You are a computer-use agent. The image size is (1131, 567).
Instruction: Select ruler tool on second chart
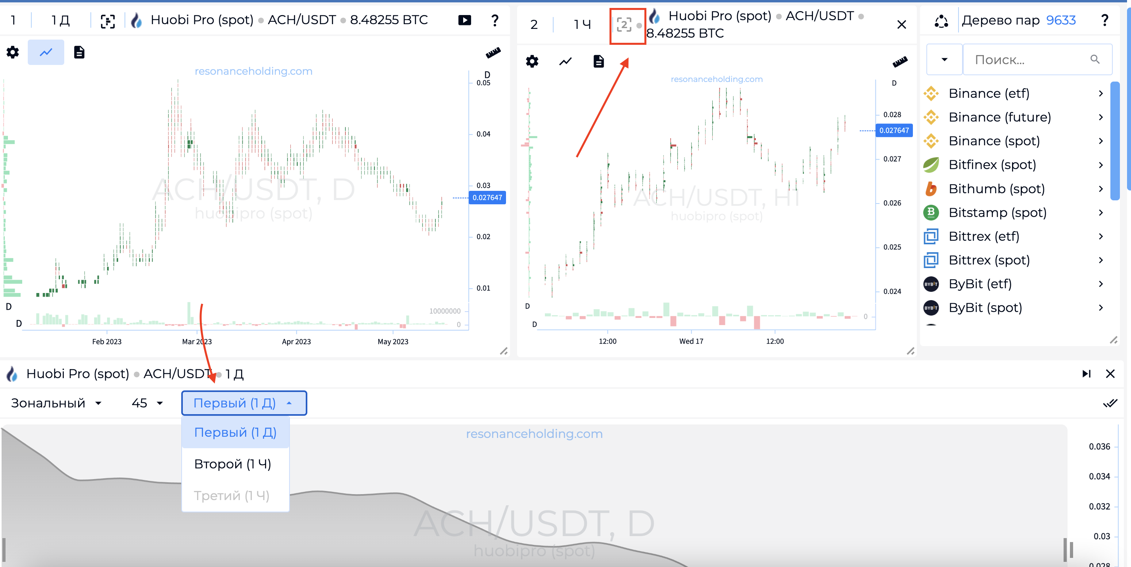[899, 62]
